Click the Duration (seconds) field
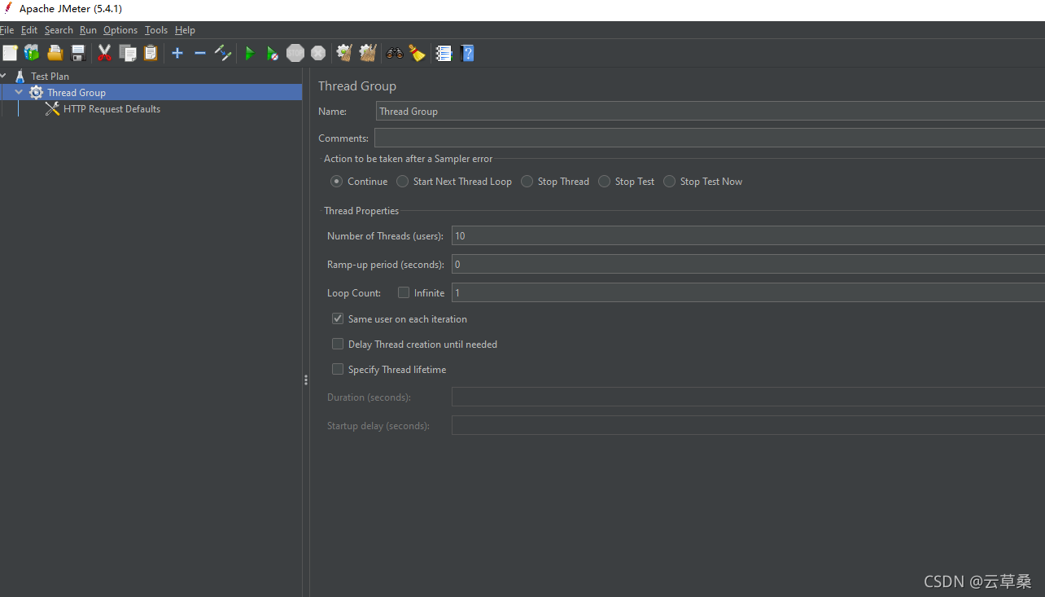 tap(748, 397)
